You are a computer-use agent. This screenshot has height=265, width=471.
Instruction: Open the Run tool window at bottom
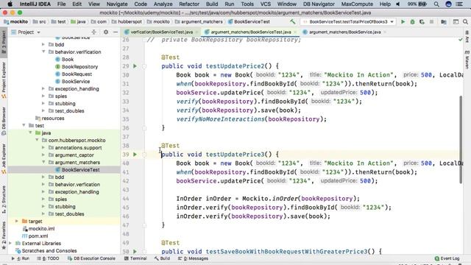click(21, 258)
